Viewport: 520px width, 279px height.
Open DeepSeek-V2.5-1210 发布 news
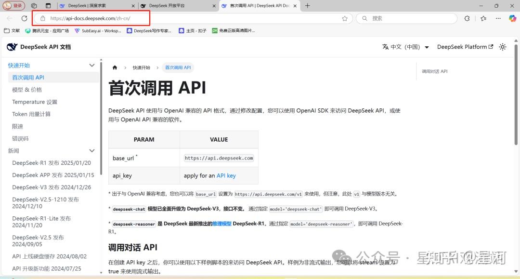coord(45,203)
